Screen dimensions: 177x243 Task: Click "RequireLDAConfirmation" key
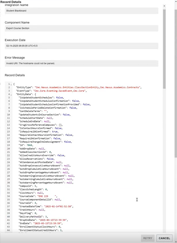pos(35,138)
